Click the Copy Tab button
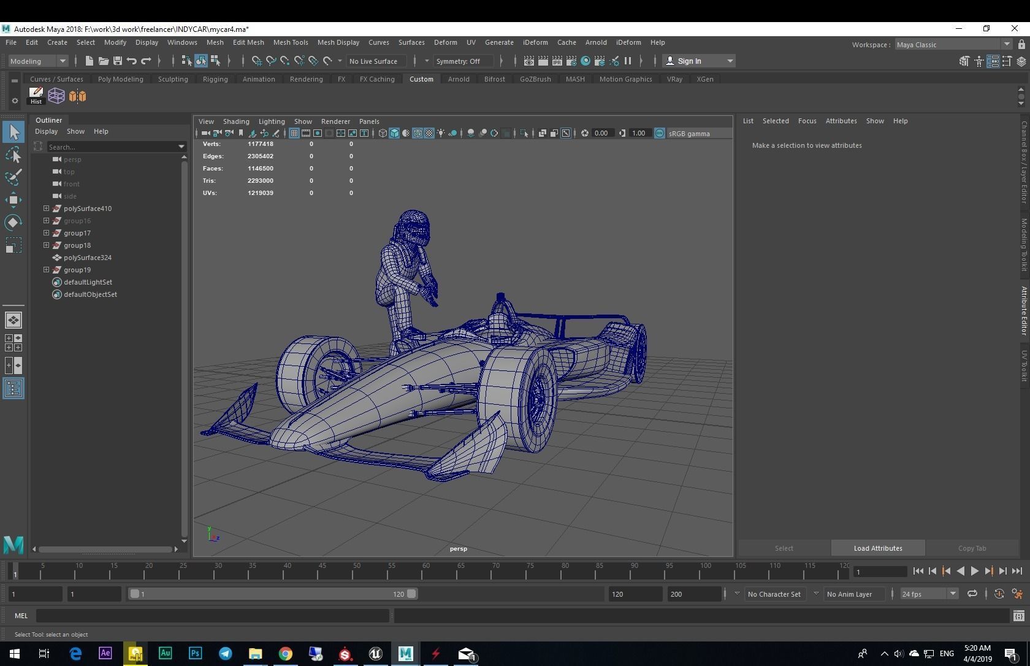The image size is (1030, 666). pos(972,548)
